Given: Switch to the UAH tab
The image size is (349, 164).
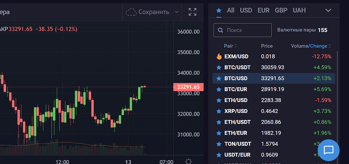Looking at the screenshot, I should tap(299, 10).
